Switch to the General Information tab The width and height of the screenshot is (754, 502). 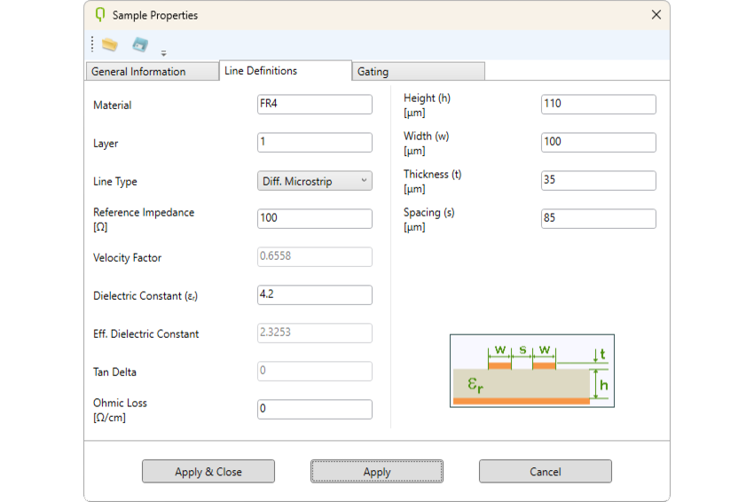pos(152,72)
